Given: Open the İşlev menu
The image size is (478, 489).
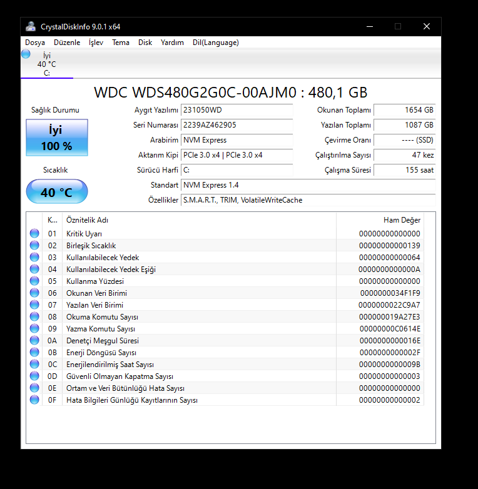Looking at the screenshot, I should [96, 43].
